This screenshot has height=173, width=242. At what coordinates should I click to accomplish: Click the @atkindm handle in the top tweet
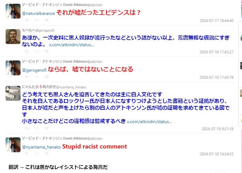pyautogui.click(x=95, y=5)
